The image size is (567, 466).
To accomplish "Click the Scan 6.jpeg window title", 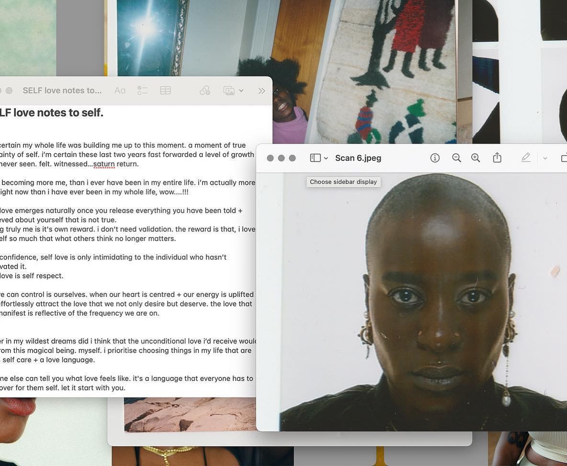I will coord(358,158).
